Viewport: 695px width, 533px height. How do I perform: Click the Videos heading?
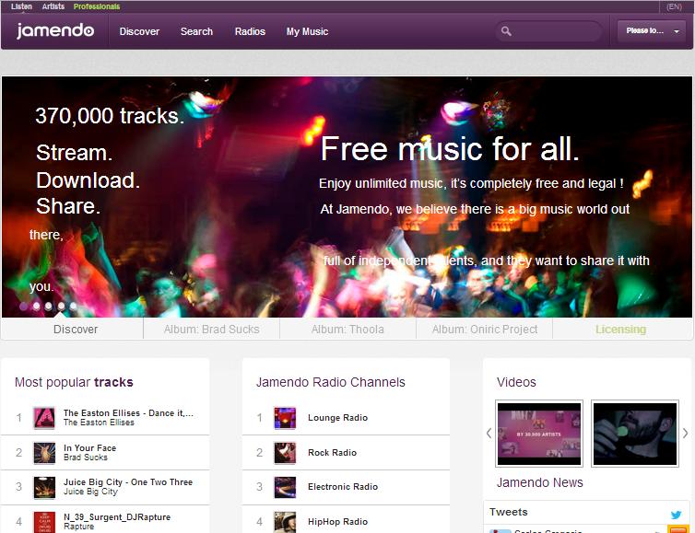516,382
